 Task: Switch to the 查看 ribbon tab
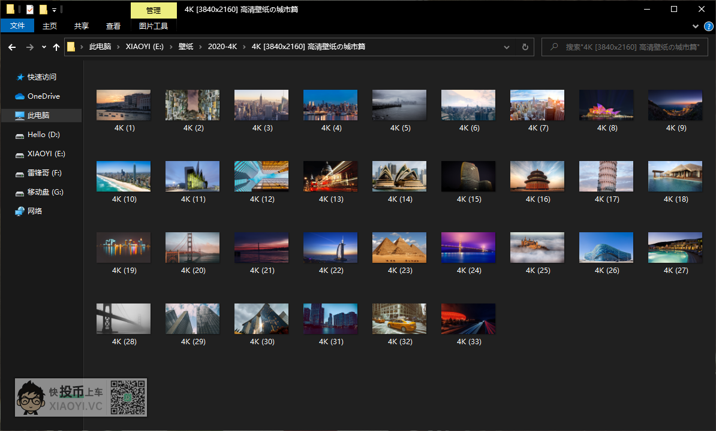113,26
